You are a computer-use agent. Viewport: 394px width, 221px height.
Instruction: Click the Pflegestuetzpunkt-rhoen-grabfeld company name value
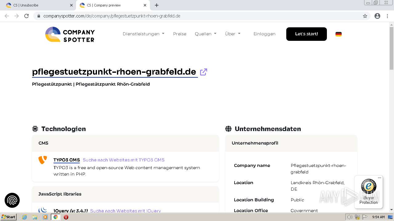pyautogui.click(x=318, y=169)
